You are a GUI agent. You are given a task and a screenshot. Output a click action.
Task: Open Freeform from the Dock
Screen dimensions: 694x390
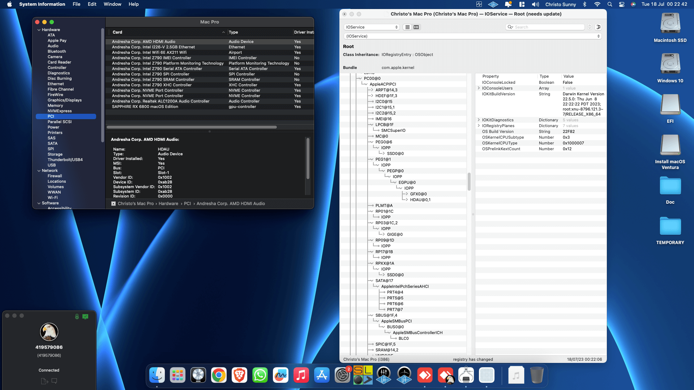(281, 376)
